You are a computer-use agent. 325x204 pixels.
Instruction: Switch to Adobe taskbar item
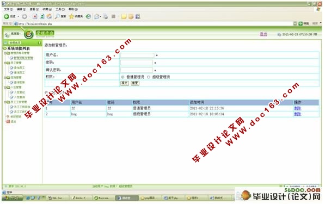[80, 198]
